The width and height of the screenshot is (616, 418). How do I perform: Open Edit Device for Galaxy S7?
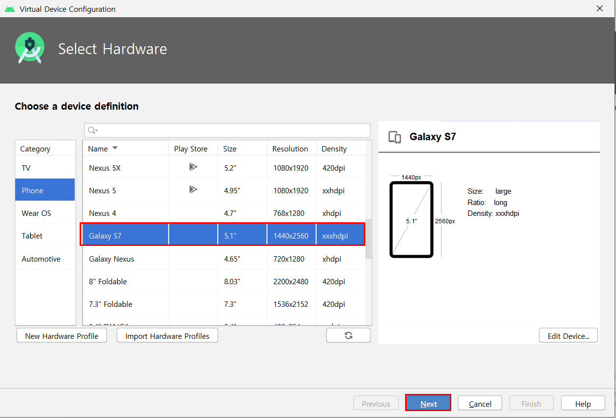coord(568,336)
